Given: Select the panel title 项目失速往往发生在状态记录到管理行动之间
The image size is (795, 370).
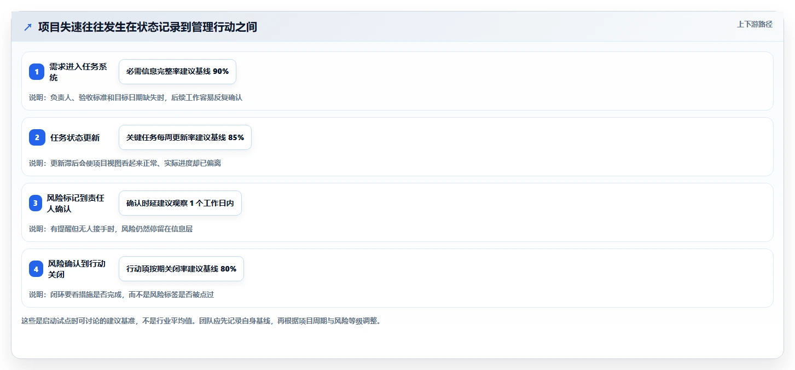Looking at the screenshot, I should 148,27.
